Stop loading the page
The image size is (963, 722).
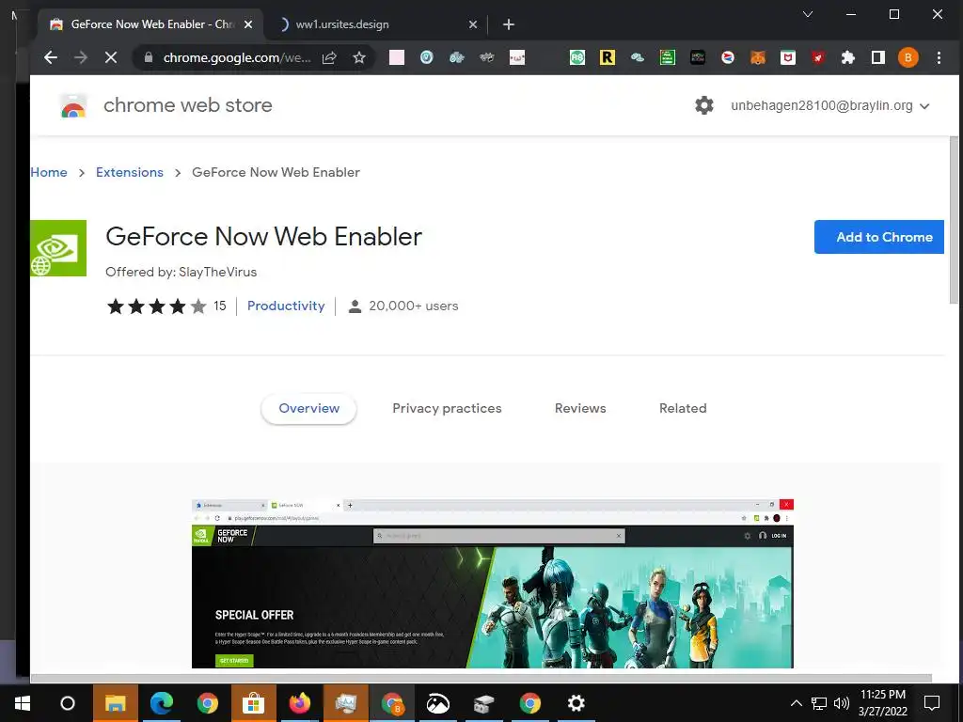[111, 57]
